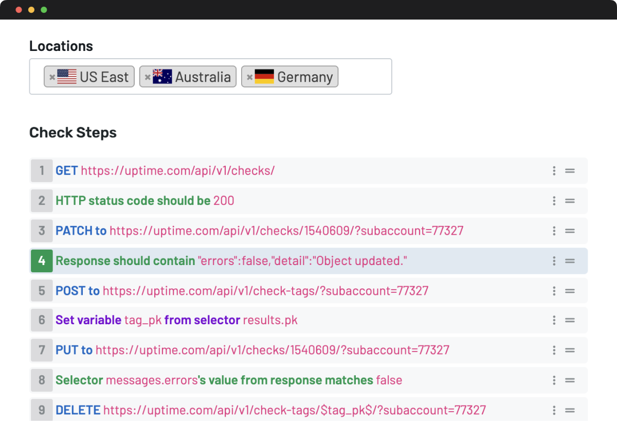
Task: Click the German flag icon
Action: coord(264,77)
